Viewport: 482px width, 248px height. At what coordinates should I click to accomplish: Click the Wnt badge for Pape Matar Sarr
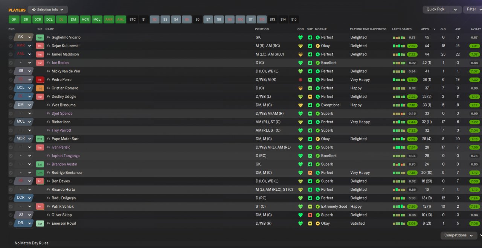40,139
